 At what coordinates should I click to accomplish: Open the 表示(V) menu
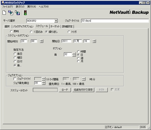[20, 7]
